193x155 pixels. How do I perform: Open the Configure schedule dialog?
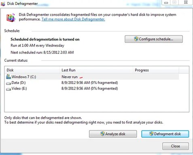[154, 39]
